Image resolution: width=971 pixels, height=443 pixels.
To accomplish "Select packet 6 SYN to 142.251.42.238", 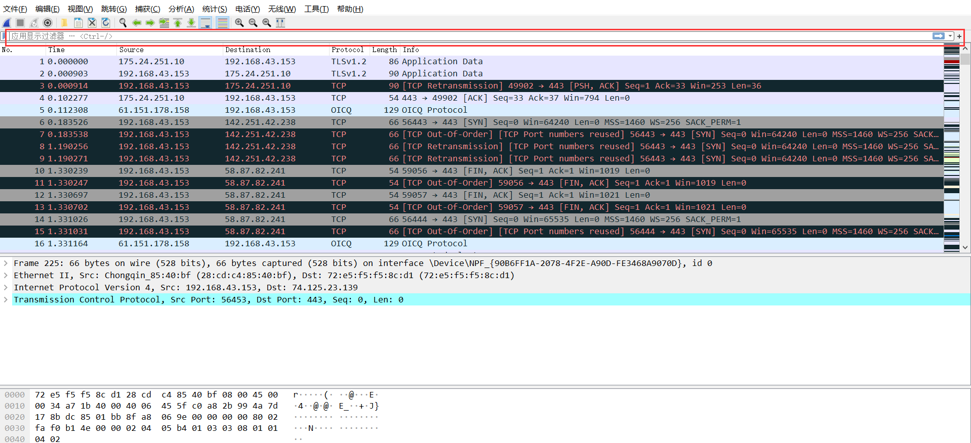I will [472, 122].
